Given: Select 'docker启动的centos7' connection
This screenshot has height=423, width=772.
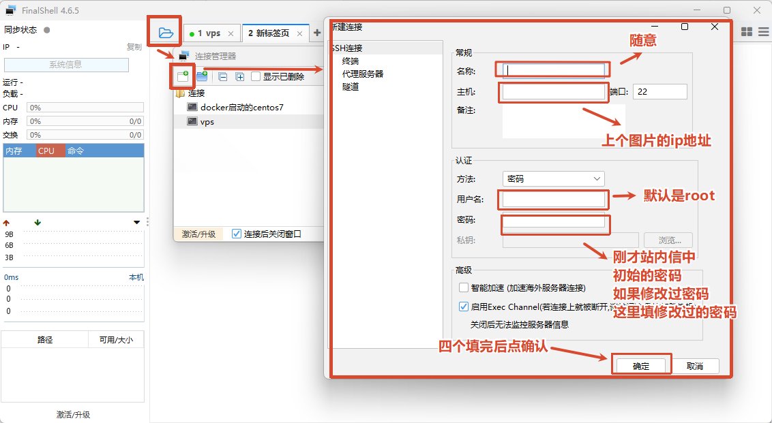Looking at the screenshot, I should pos(241,107).
